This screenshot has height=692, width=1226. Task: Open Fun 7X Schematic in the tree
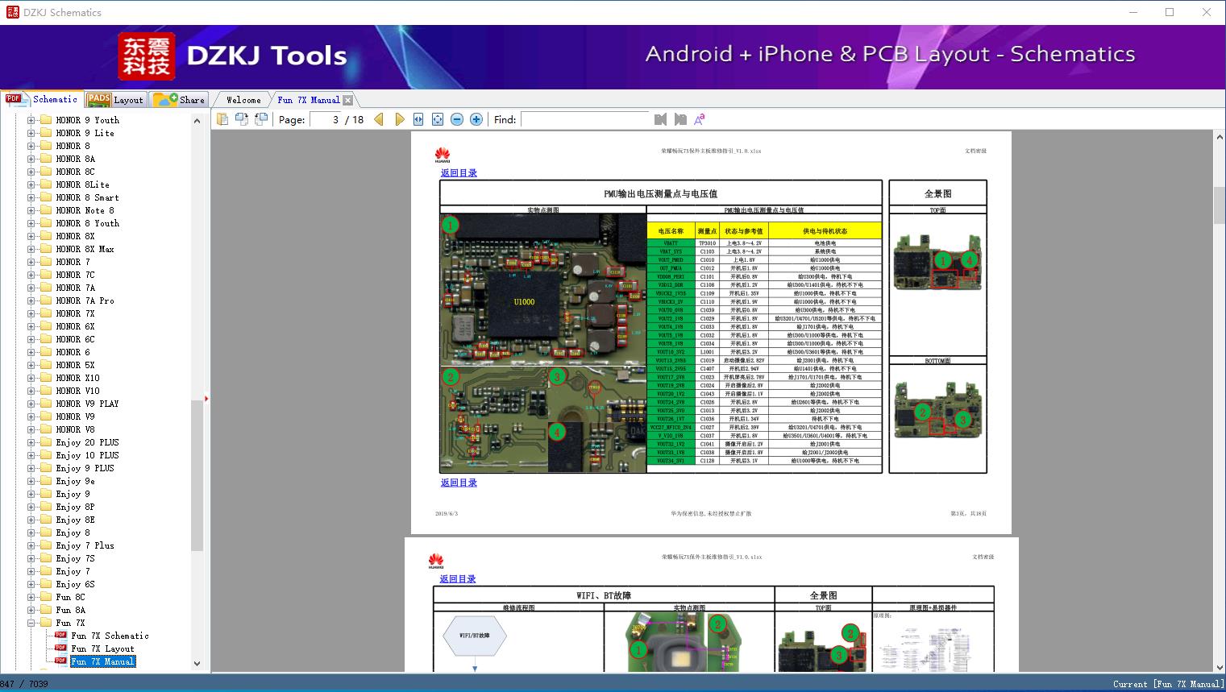tap(110, 636)
